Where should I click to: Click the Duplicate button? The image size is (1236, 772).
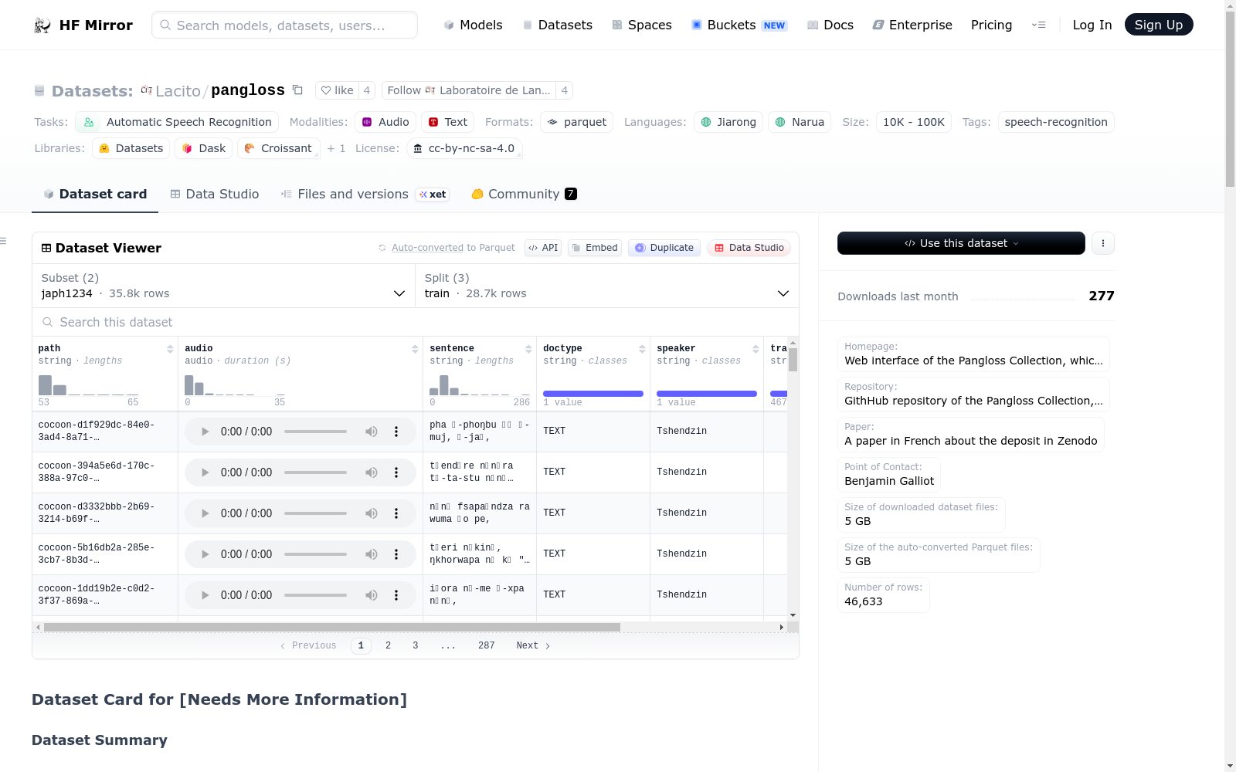point(664,248)
